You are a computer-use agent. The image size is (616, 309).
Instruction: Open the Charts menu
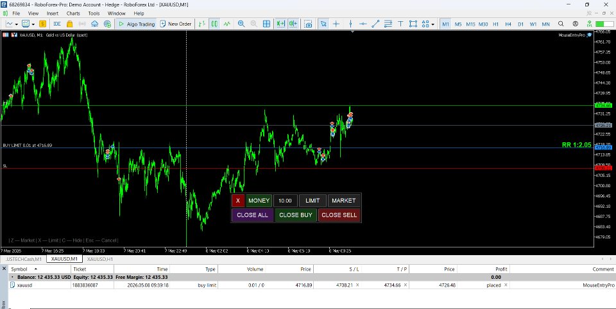tap(73, 13)
